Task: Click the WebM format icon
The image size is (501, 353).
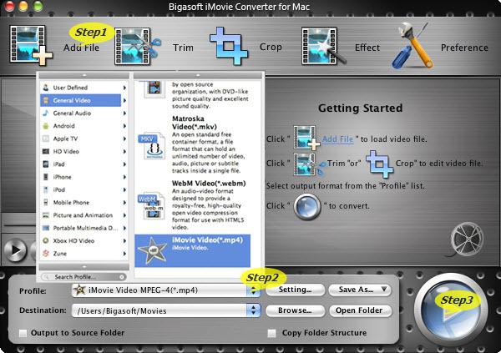Action: point(151,206)
